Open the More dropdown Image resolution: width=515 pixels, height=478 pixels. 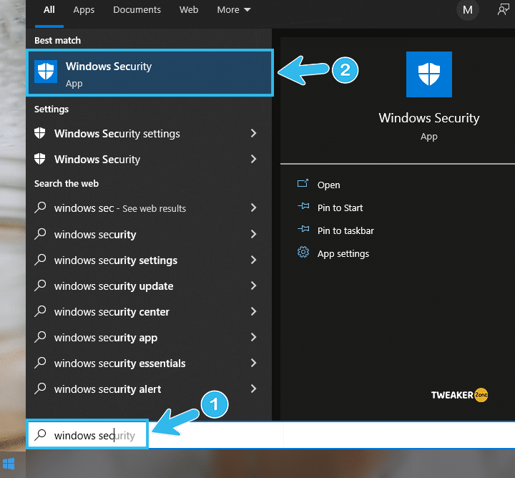click(233, 10)
